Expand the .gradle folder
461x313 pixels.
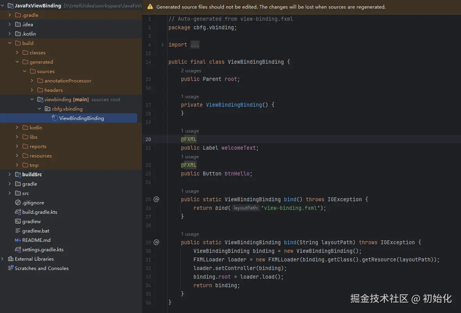(10, 15)
